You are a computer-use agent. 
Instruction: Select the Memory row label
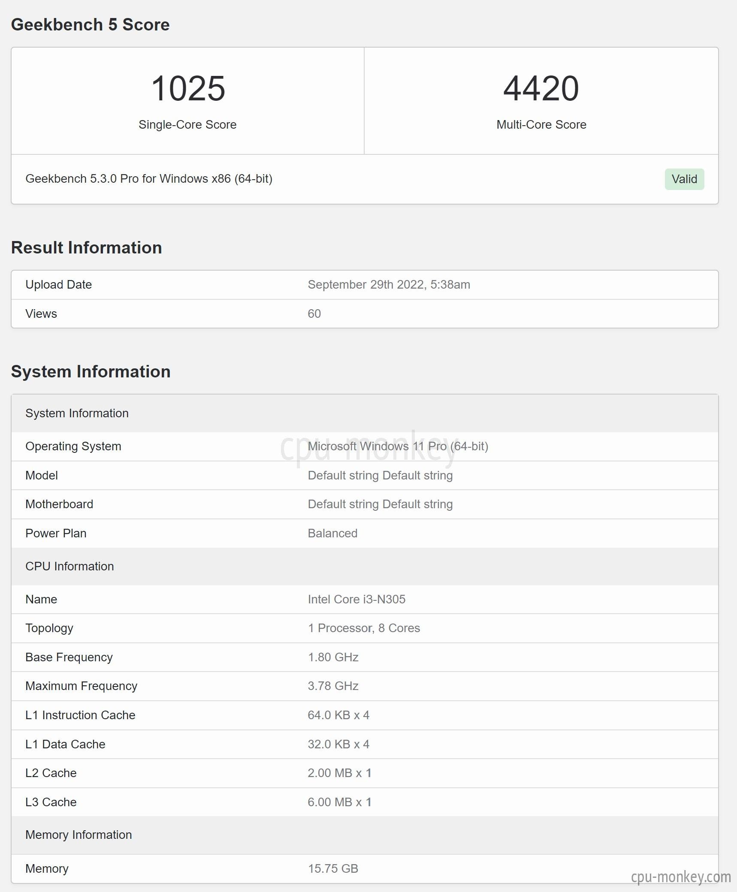click(47, 869)
